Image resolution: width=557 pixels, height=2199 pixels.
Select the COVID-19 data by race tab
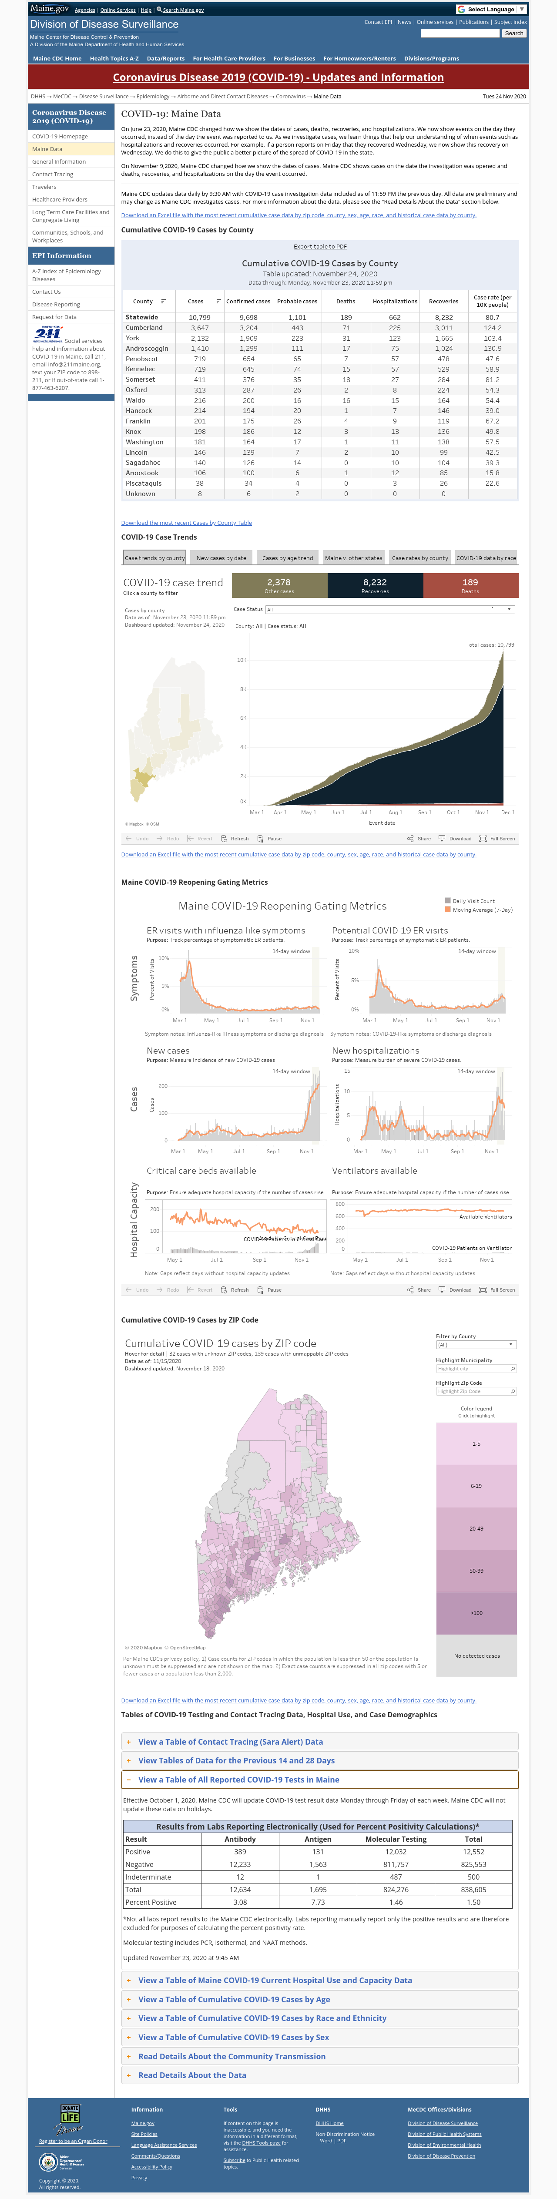click(486, 557)
